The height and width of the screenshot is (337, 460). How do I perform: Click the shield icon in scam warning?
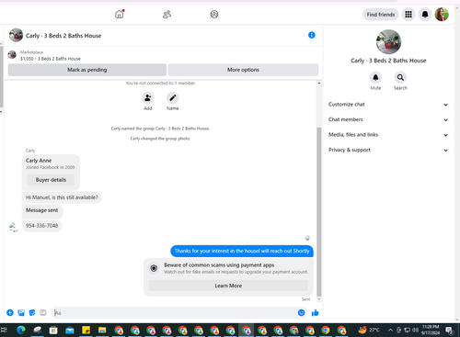click(154, 268)
